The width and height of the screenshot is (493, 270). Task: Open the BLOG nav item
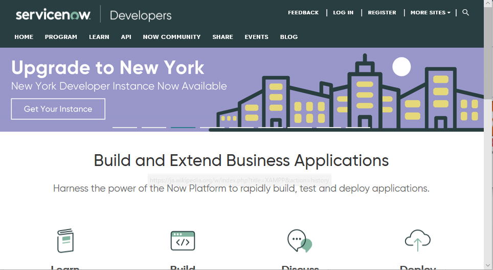[x=289, y=37]
